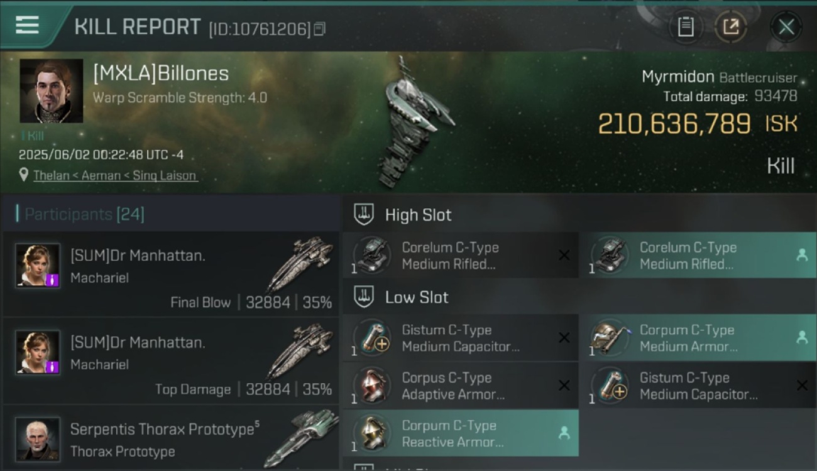Image resolution: width=817 pixels, height=471 pixels.
Task: Click Corpum C-Type Medium Armor module
Action: click(x=699, y=338)
